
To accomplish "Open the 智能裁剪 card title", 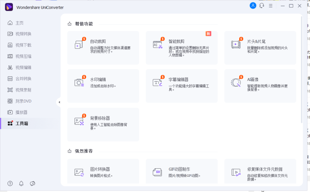I will pyautogui.click(x=176, y=41).
